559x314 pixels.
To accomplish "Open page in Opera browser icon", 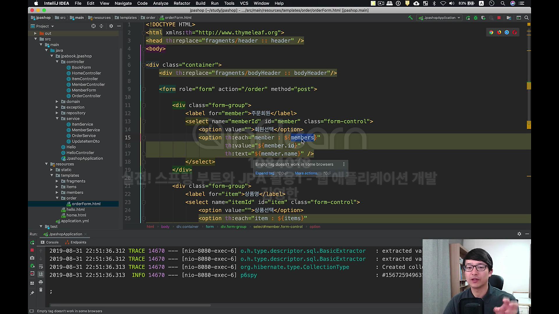I will point(515,32).
